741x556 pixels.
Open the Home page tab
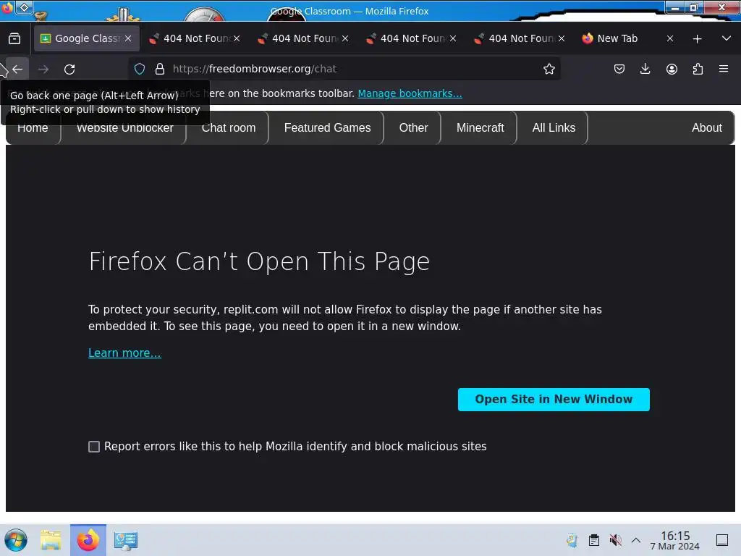click(33, 127)
